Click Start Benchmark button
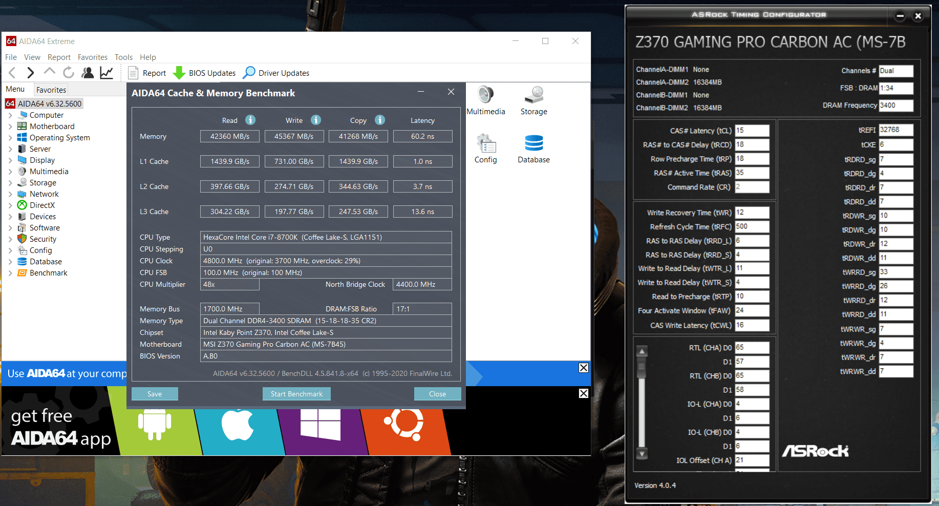This screenshot has width=939, height=506. [296, 394]
